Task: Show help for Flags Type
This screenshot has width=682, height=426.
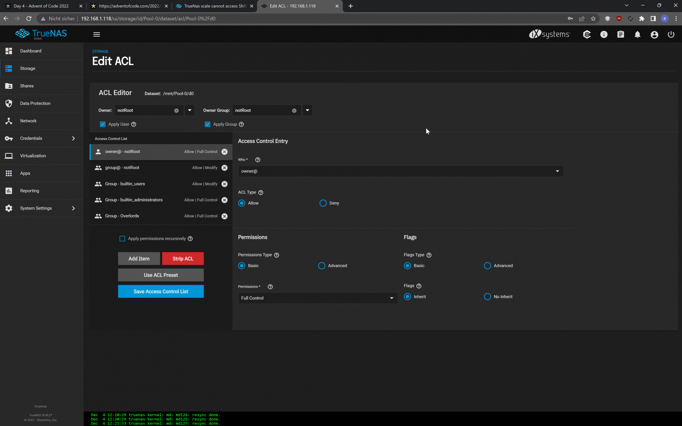Action: click(429, 255)
